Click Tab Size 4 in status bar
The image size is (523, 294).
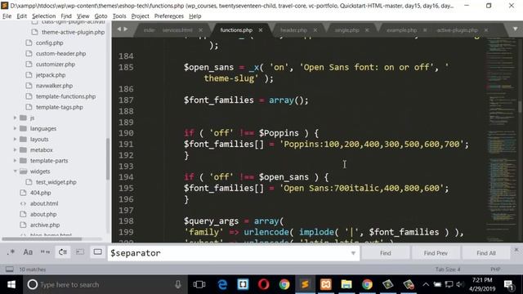click(448, 269)
